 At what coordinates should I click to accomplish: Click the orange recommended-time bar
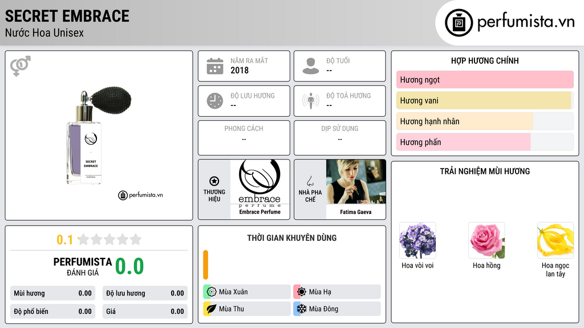(205, 265)
